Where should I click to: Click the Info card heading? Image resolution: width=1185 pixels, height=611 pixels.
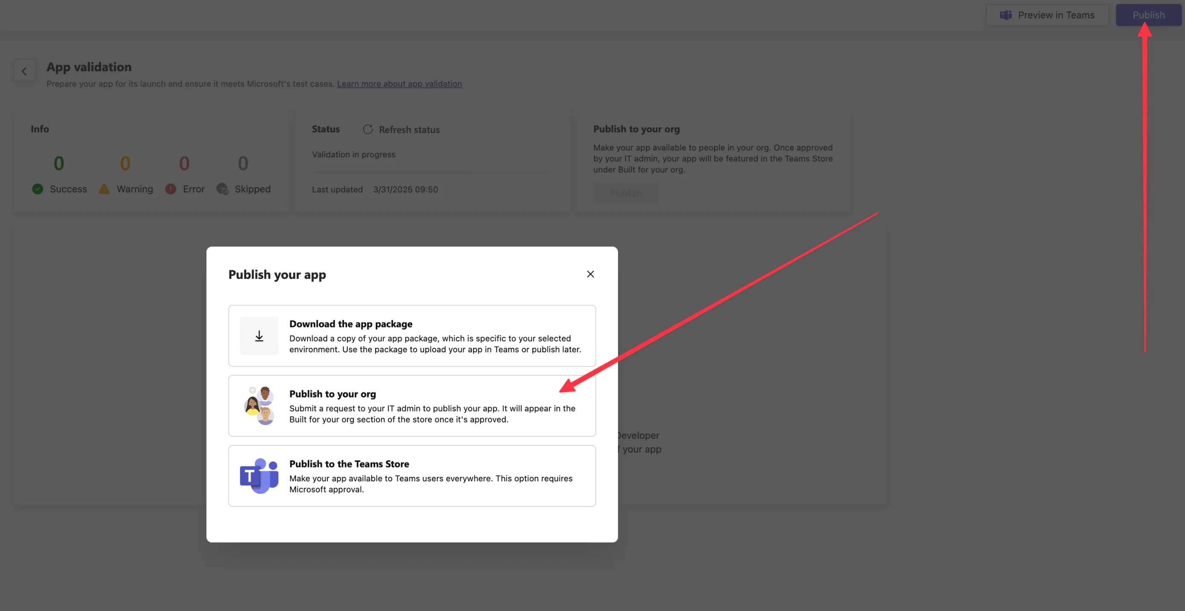click(40, 129)
